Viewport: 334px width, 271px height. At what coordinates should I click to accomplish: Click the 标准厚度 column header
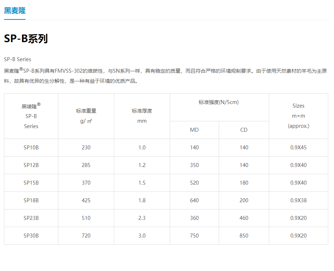tap(142, 116)
